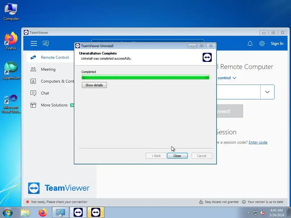Image resolution: width=291 pixels, height=218 pixels.
Task: Select the Supermium desktop shortcut
Action: point(11,71)
